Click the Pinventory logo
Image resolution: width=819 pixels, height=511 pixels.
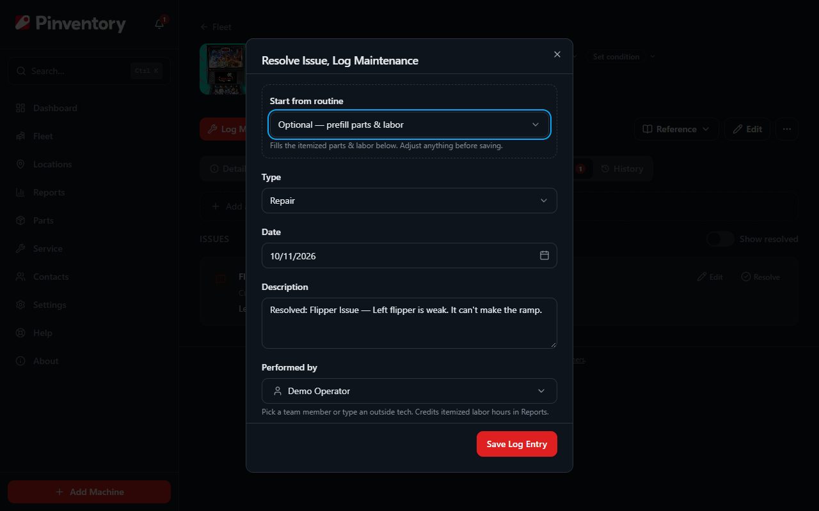tap(70, 24)
